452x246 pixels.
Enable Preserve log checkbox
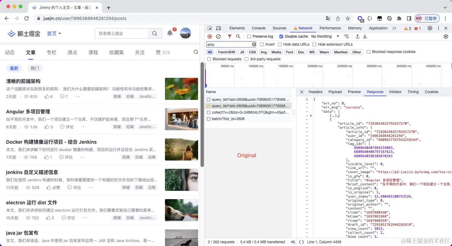249,36
